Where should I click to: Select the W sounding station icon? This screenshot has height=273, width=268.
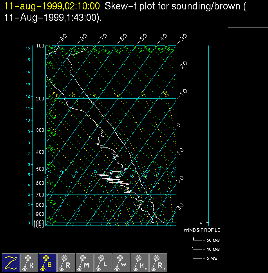point(121,262)
